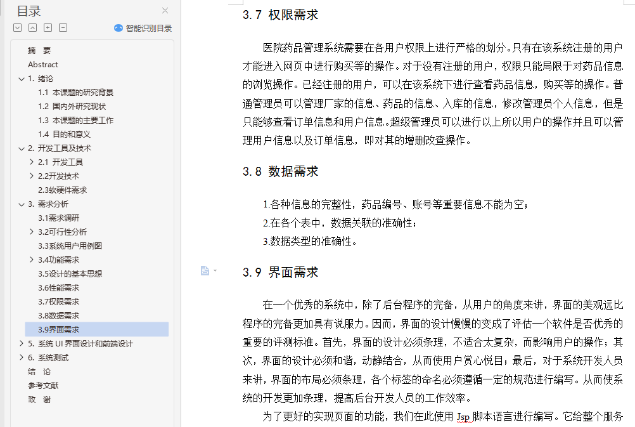
Task: Go to 3.7权限需求 in the outline
Action: (x=59, y=302)
